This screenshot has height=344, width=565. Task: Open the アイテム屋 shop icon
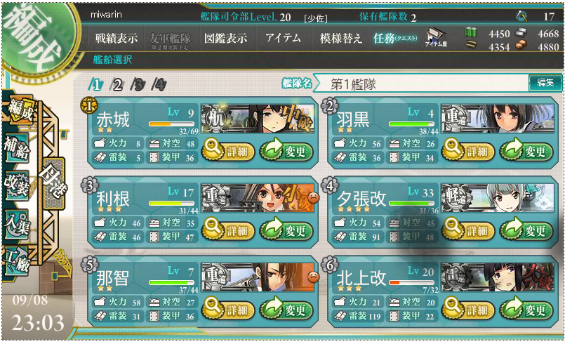pyautogui.click(x=437, y=38)
